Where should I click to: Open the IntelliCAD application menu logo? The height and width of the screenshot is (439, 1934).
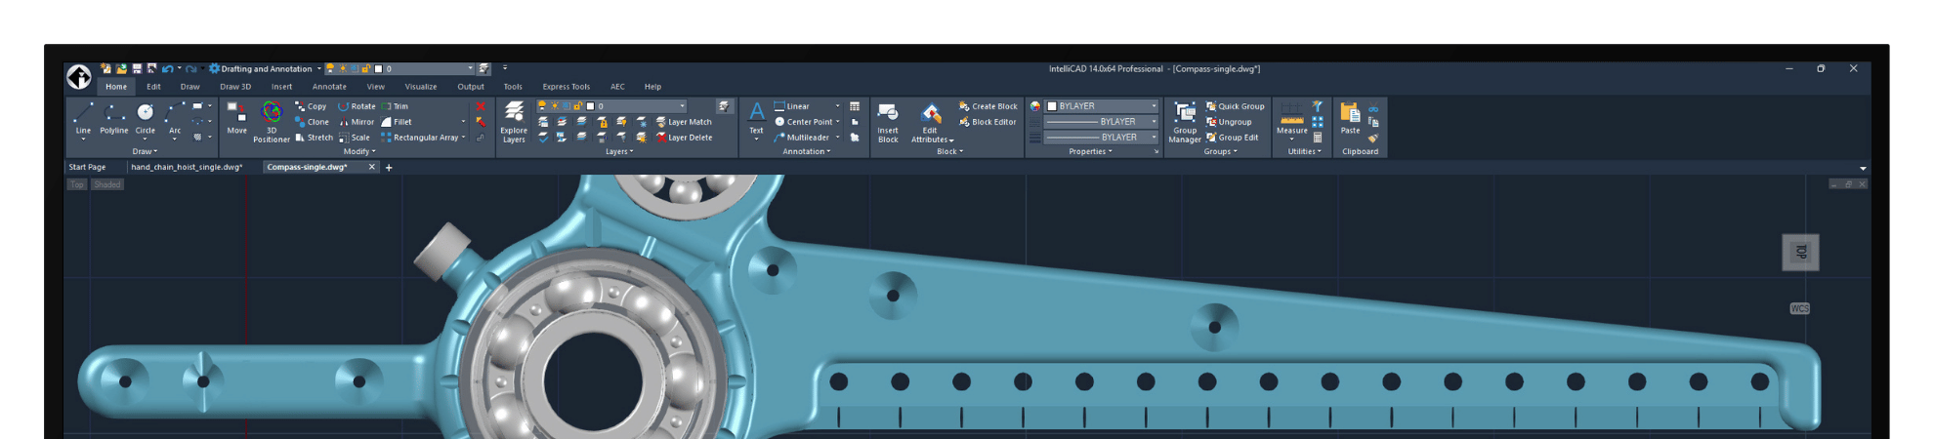79,76
